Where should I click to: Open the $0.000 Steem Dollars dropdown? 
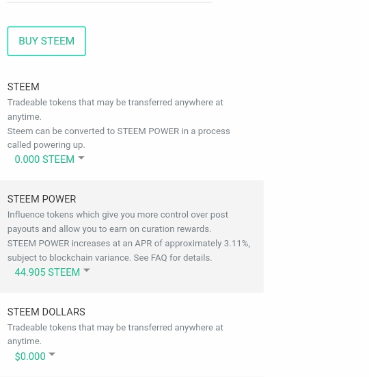coord(35,356)
